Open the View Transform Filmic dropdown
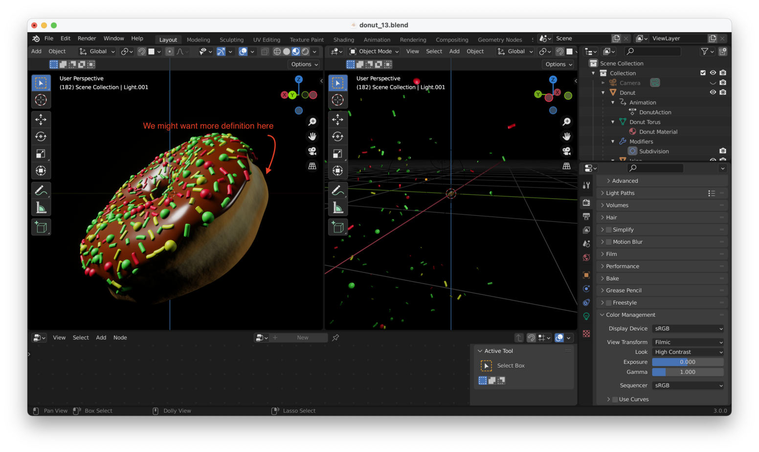Screen dimensions: 759x452 [688, 342]
